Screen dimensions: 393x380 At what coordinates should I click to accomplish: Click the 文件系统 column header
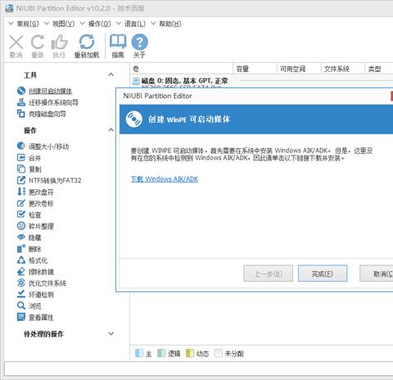coord(343,69)
